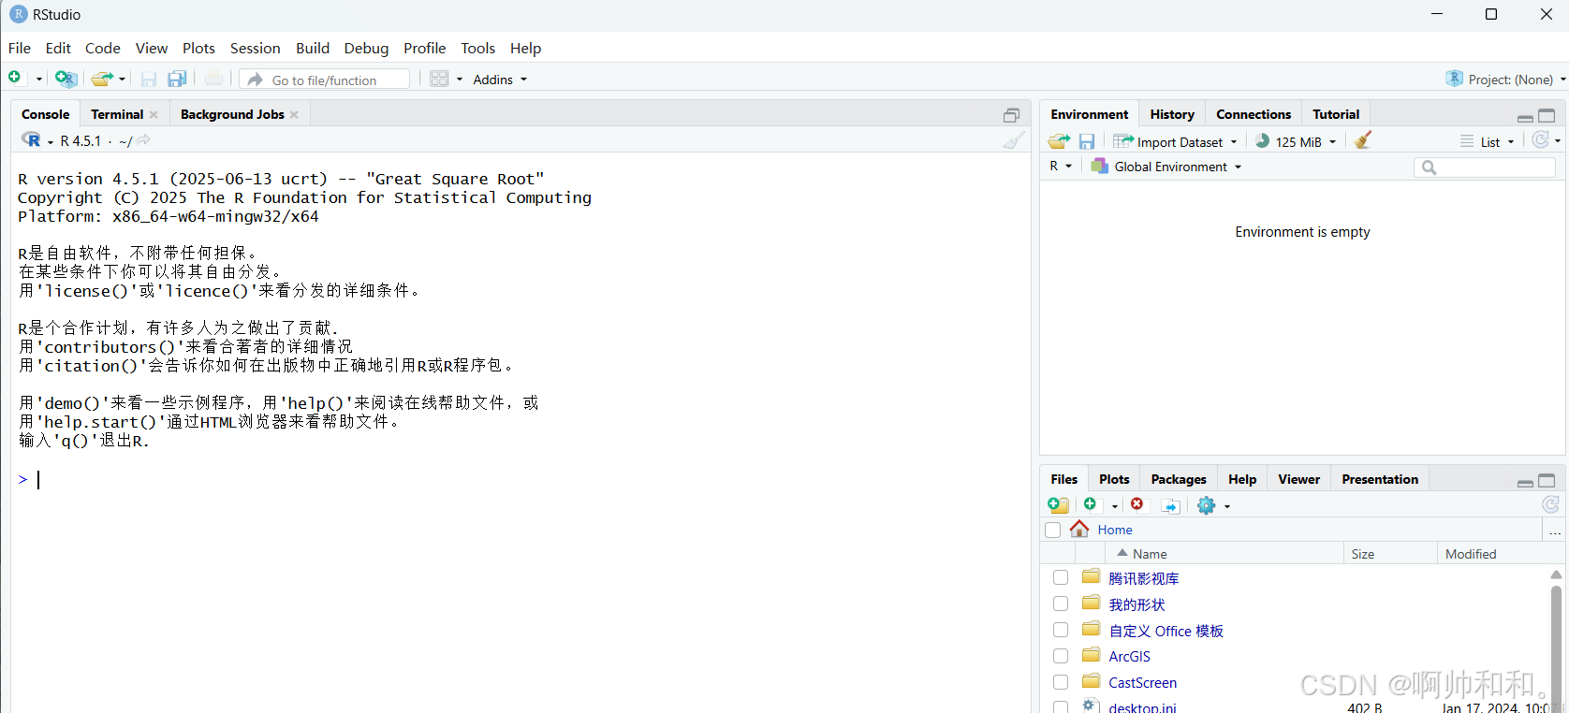Image resolution: width=1569 pixels, height=713 pixels.
Task: Expand the new file type dropdown arrow
Action: 38,80
